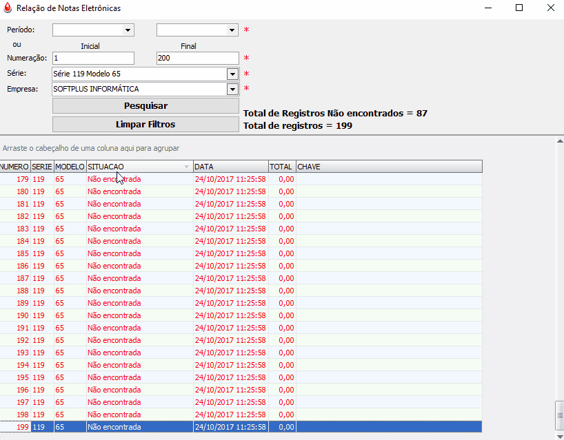
Task: Select row with NUMERO 181
Action: tap(241, 204)
